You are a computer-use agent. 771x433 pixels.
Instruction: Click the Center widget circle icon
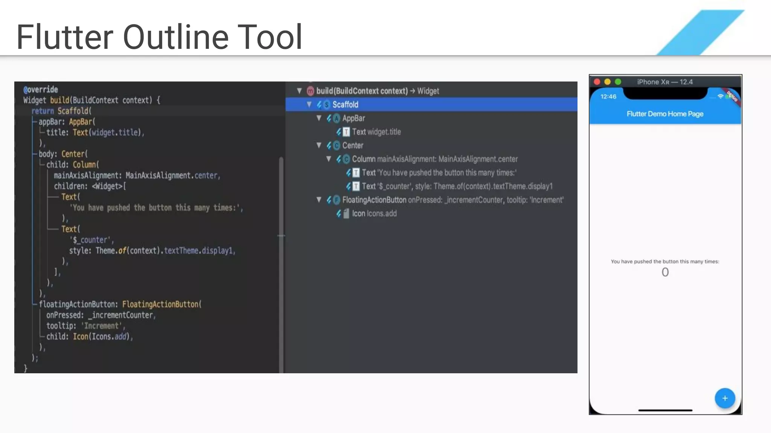[x=336, y=145]
